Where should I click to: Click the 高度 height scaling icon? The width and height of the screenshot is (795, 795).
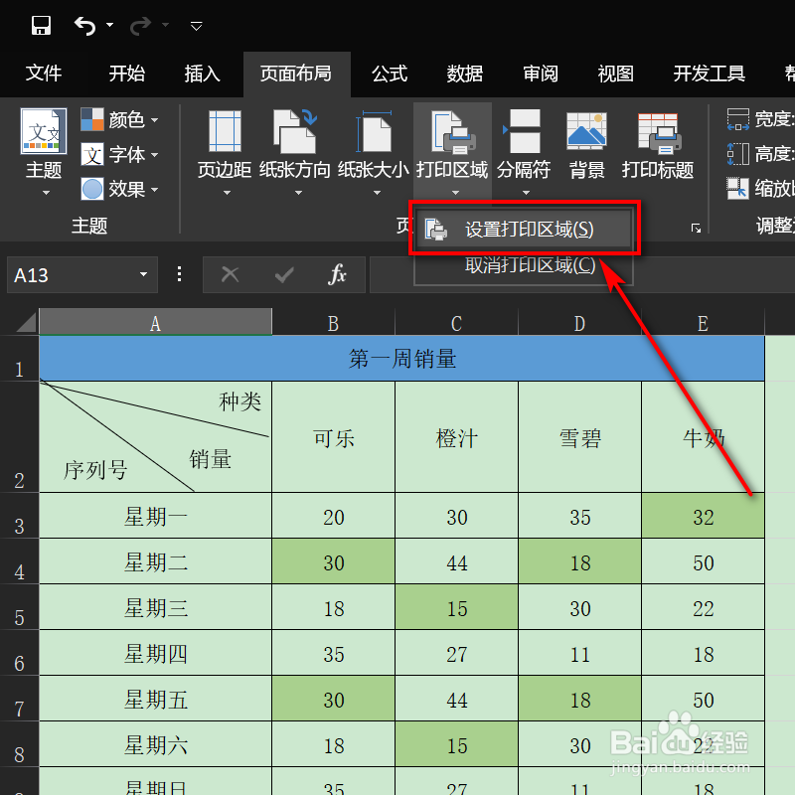738,154
